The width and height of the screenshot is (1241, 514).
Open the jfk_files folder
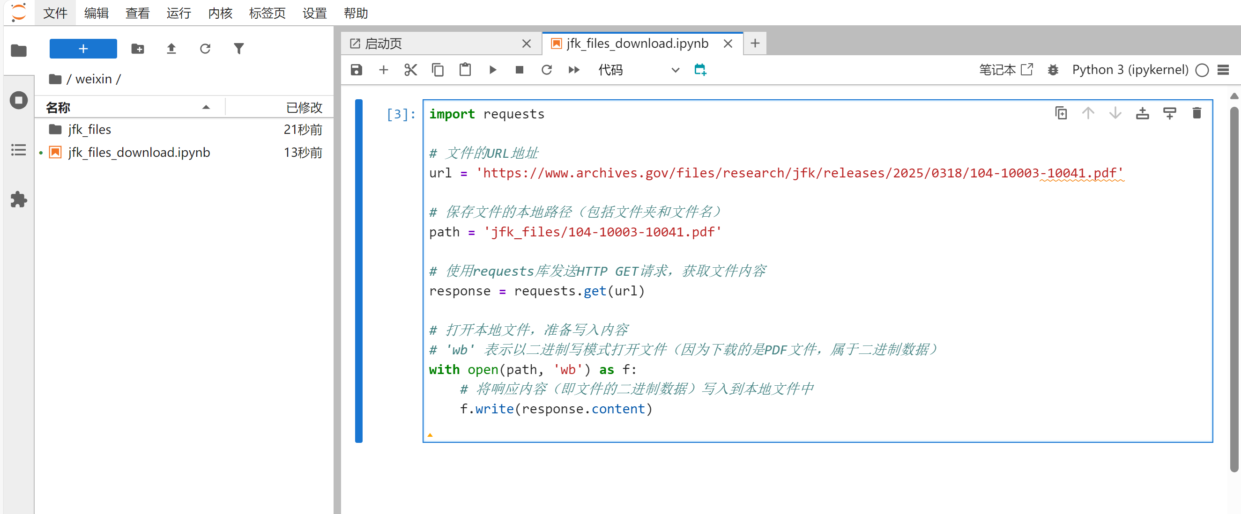click(x=89, y=130)
